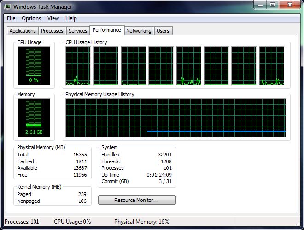Maximize the Task Manager window
This screenshot has width=304, height=230.
pyautogui.click(x=273, y=5)
